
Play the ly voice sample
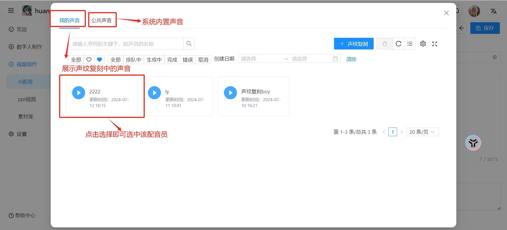click(x=154, y=93)
